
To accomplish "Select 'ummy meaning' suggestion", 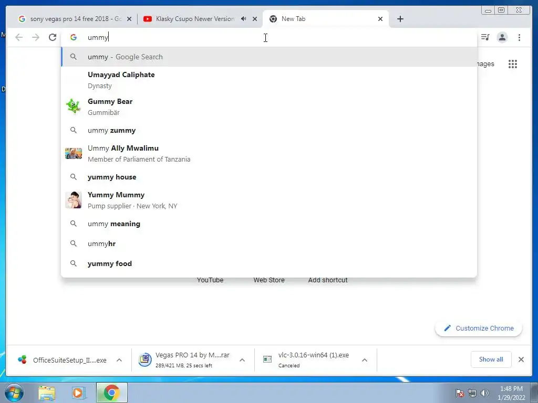I will click(269, 224).
